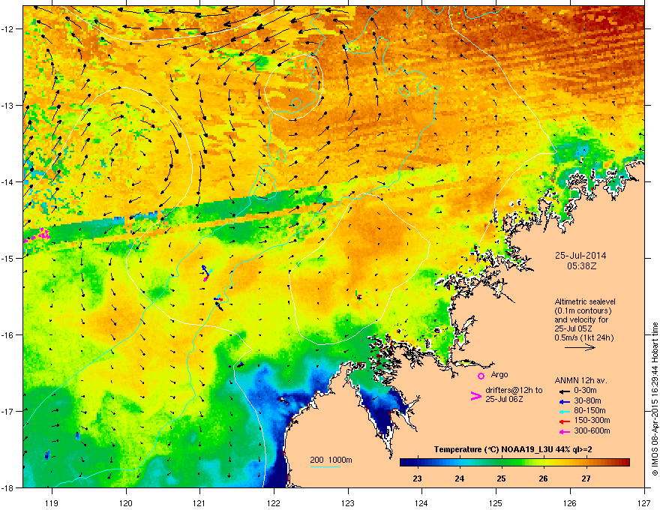Click the latitude axis label "-14"
Image resolution: width=660 pixels, height=510 pixels.
point(7,181)
